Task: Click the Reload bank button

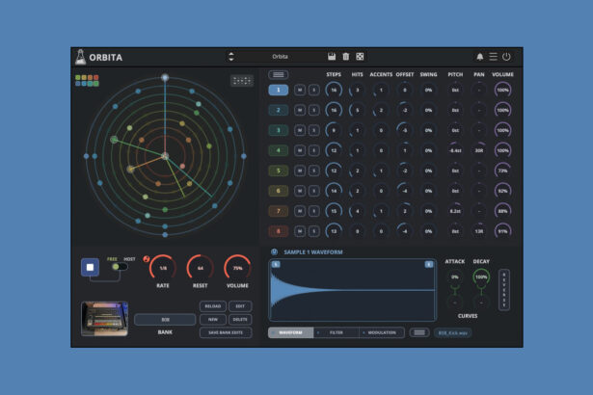Action: [213, 306]
